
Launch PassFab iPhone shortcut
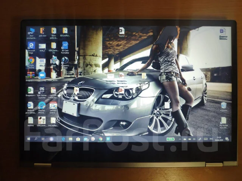click(x=42, y=107)
